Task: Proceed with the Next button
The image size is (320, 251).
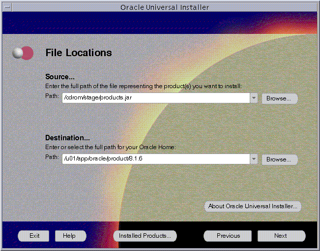Action: 282,236
